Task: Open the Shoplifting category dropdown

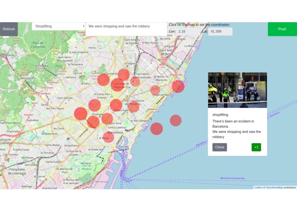Action: coord(59,26)
